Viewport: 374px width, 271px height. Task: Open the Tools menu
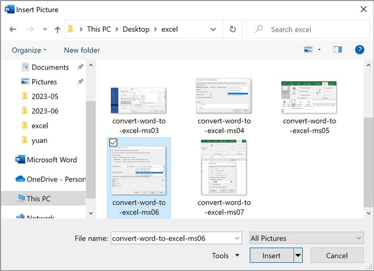[x=225, y=255]
